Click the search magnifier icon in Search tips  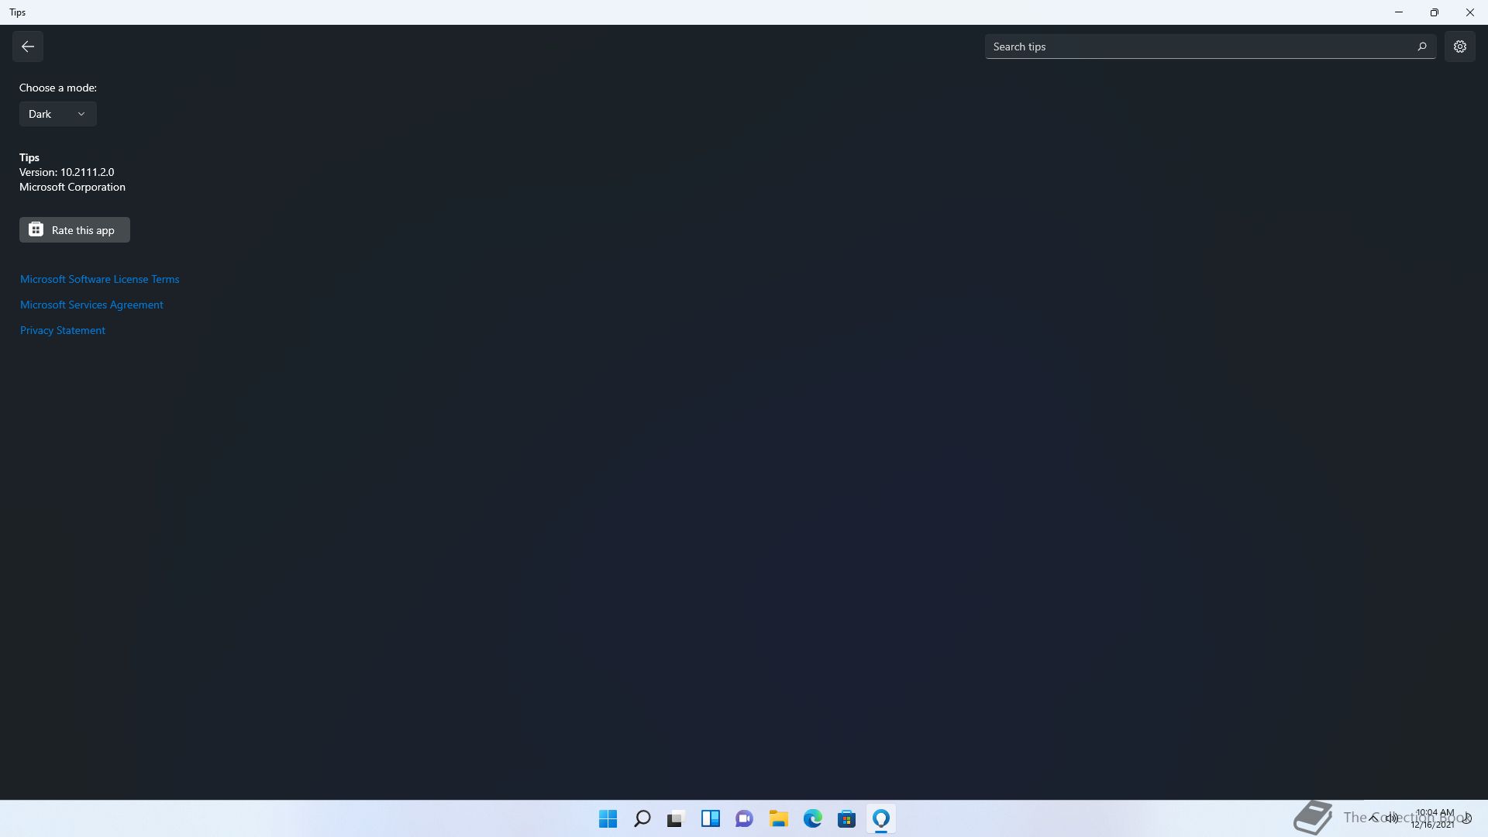coord(1421,46)
